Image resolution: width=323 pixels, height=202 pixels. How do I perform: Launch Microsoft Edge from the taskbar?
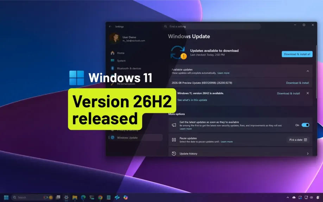click(83, 197)
